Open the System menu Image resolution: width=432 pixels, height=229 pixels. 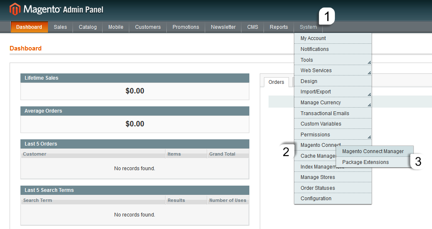coord(308,27)
